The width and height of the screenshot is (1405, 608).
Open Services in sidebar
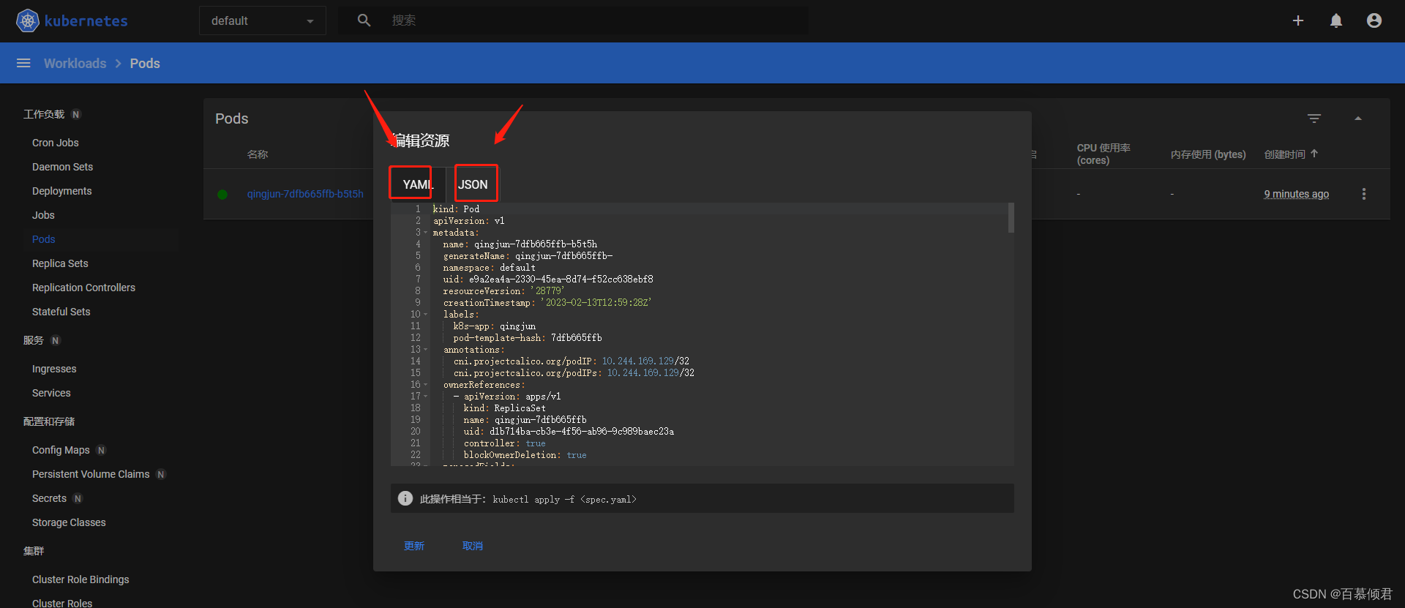51,393
